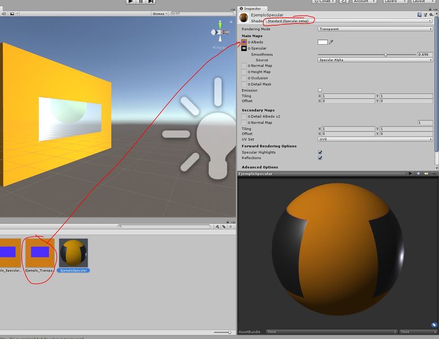
Task: Select the EjemploSpecular material asset
Action: [73, 255]
